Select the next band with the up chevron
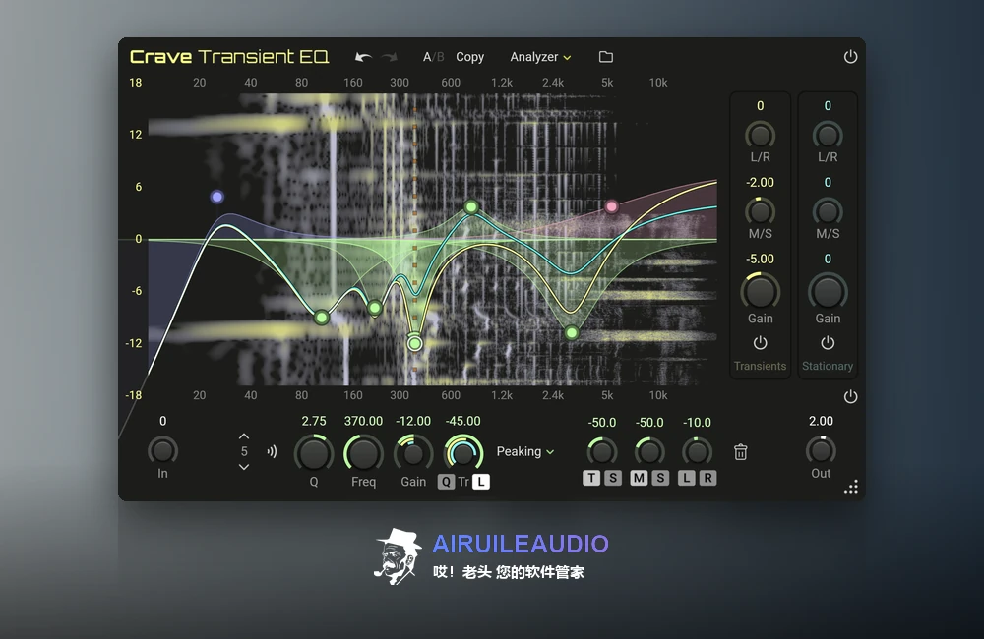The image size is (984, 639). (244, 436)
